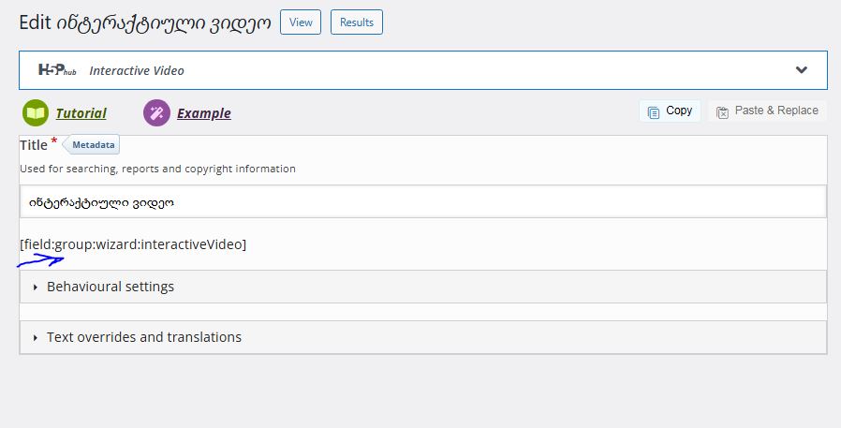Click into the Title input field
841x428 pixels.
point(423,201)
